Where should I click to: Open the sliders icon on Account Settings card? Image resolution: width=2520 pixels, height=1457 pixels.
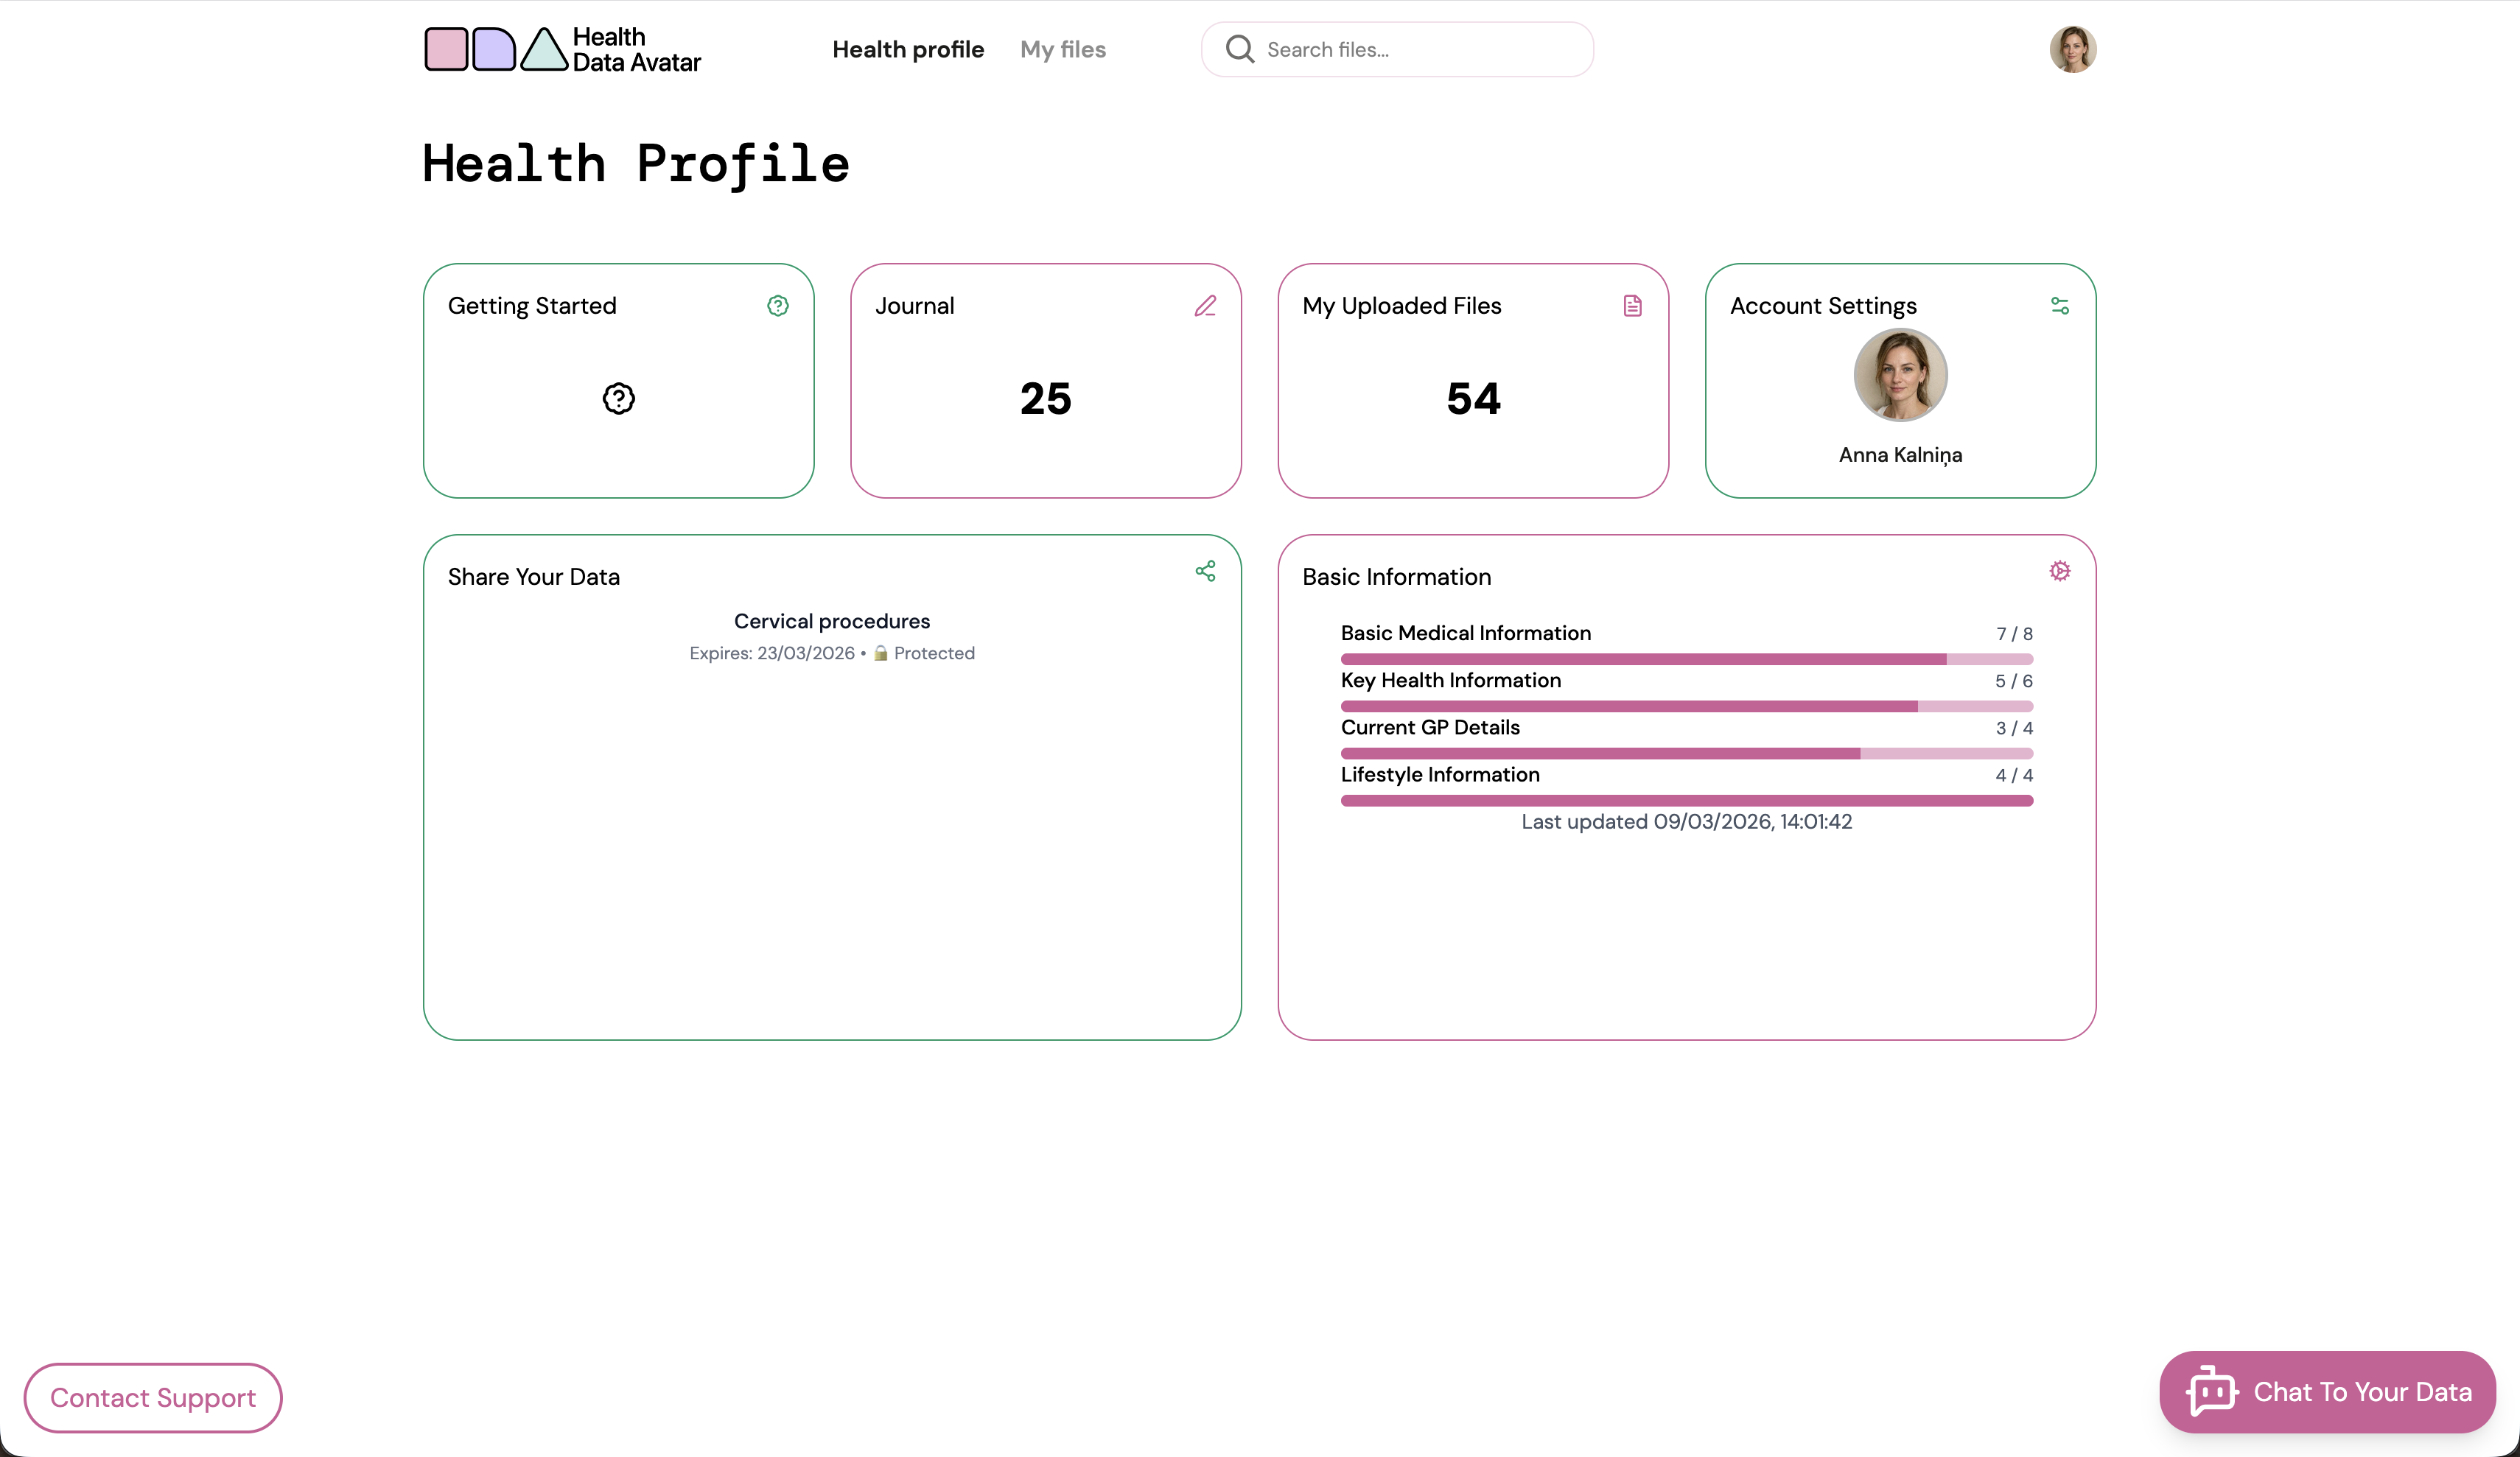(x=2060, y=306)
